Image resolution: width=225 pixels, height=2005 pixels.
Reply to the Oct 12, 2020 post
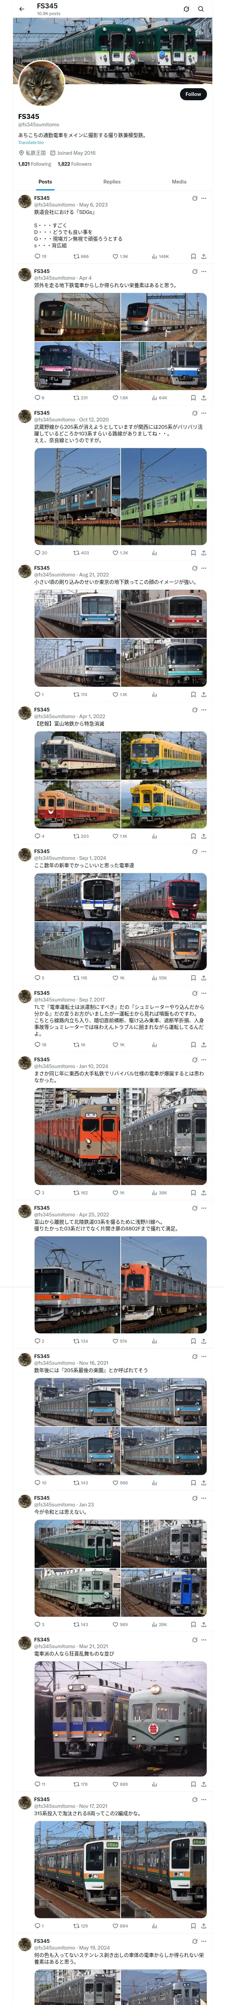point(40,553)
